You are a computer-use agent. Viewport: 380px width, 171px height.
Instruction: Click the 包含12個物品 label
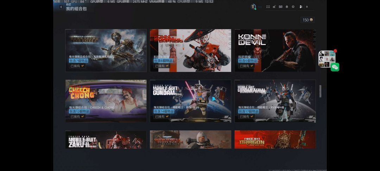(79, 112)
